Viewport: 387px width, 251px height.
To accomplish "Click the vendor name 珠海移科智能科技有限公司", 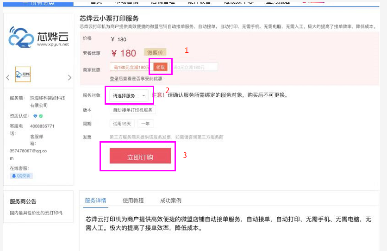I will pyautogui.click(x=48, y=102).
